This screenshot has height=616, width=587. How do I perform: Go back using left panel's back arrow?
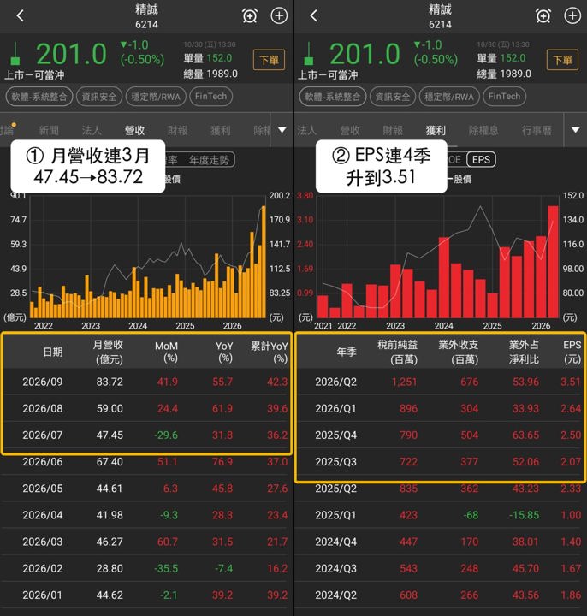20,15
